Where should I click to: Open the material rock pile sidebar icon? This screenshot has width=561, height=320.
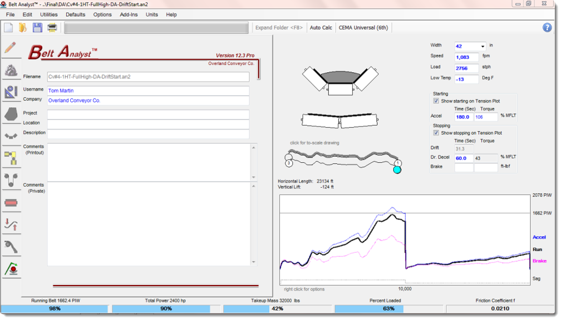(11, 70)
